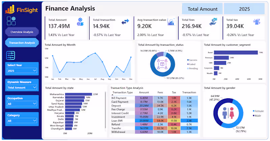Click the Total tax icon
270x141 pixels.
coord(257,21)
